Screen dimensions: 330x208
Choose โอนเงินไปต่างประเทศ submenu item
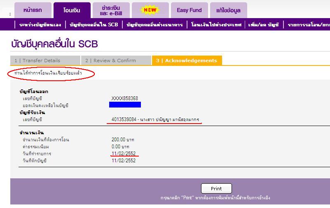(x=216, y=25)
